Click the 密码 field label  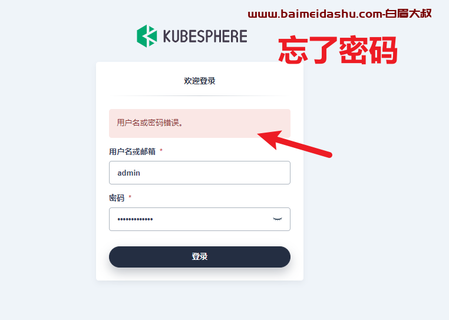tap(117, 198)
